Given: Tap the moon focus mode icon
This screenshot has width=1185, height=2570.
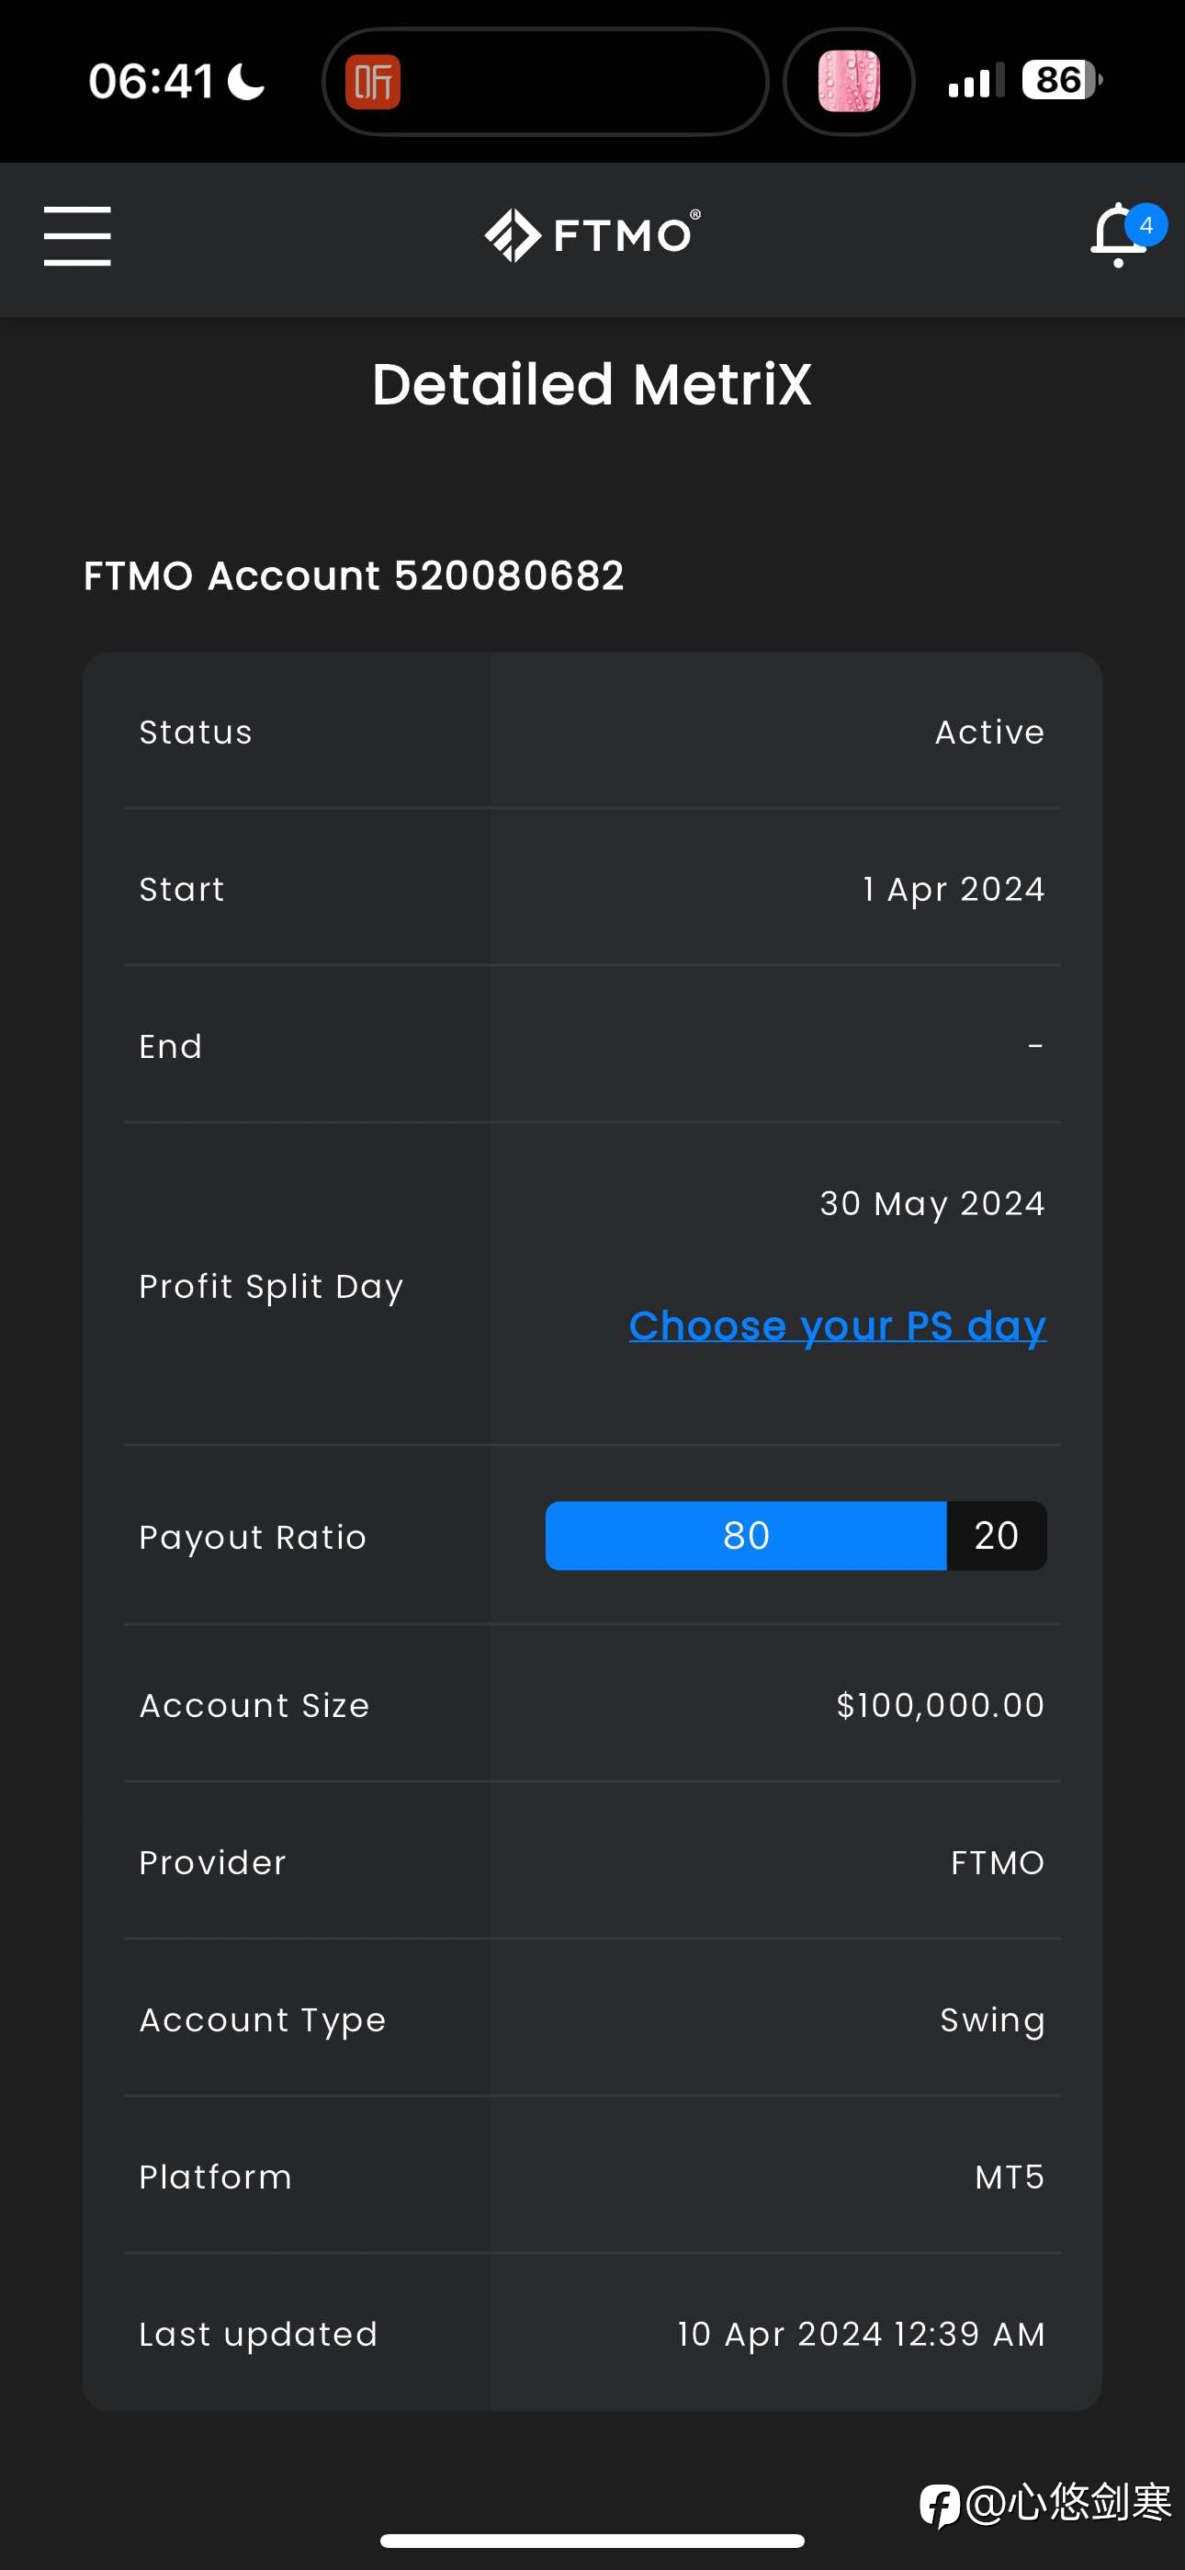Looking at the screenshot, I should pos(246,82).
